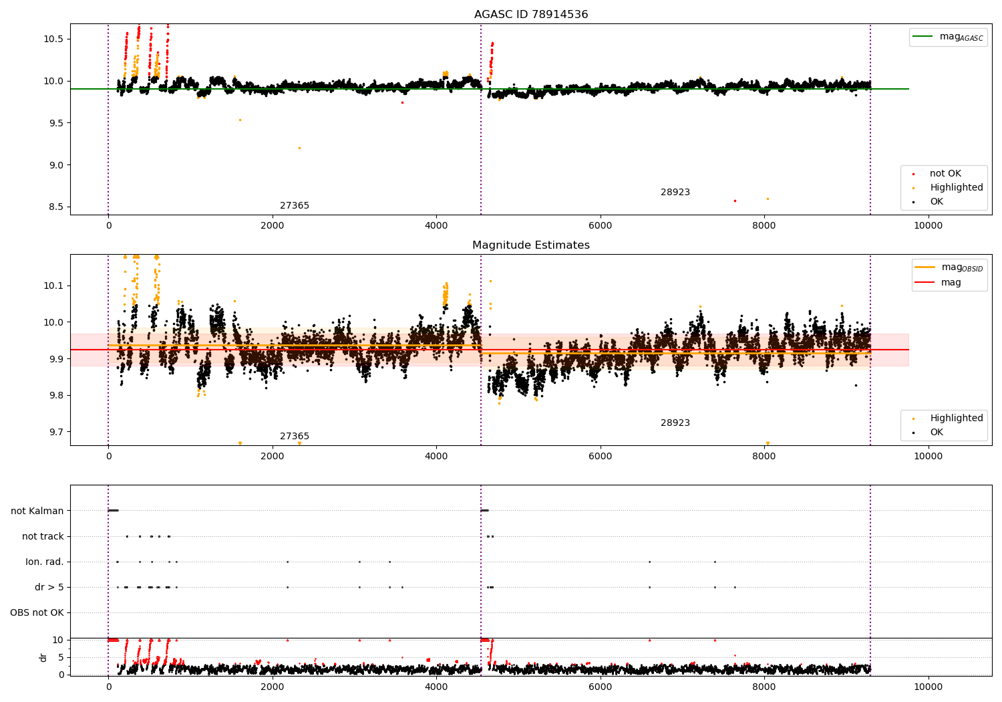Click the orange line sample beside mag OBSID
The height and width of the screenshot is (702, 1002).
[x=925, y=267]
